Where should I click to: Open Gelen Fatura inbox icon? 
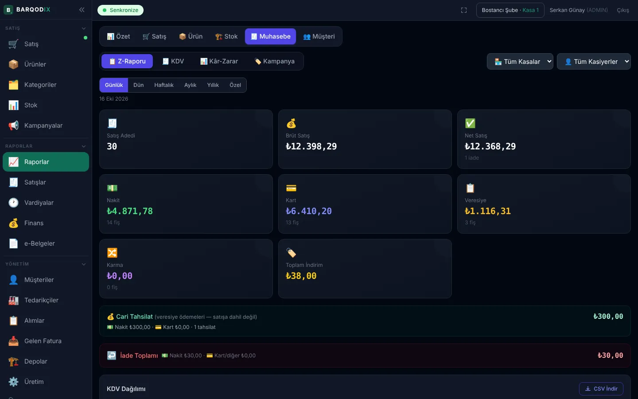pyautogui.click(x=14, y=341)
